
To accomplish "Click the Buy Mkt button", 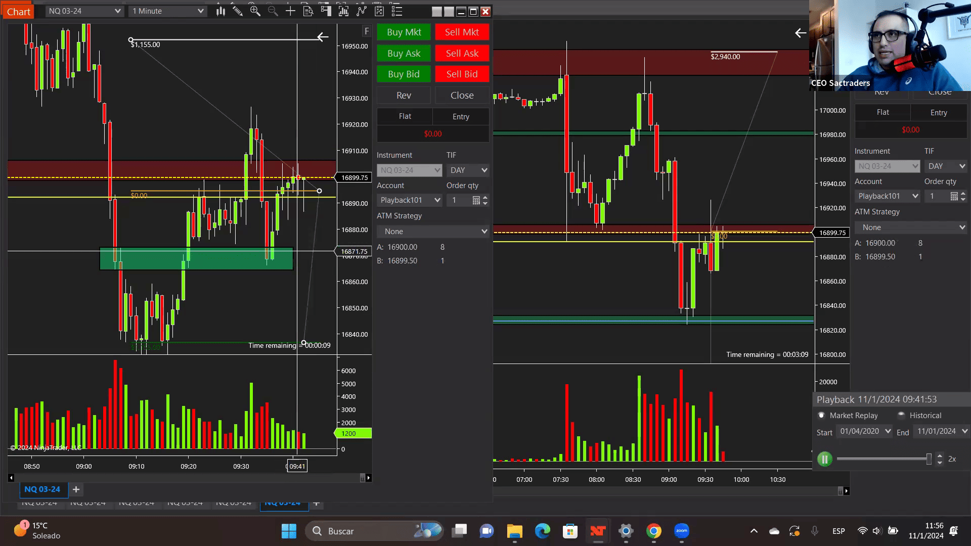I will (x=404, y=32).
